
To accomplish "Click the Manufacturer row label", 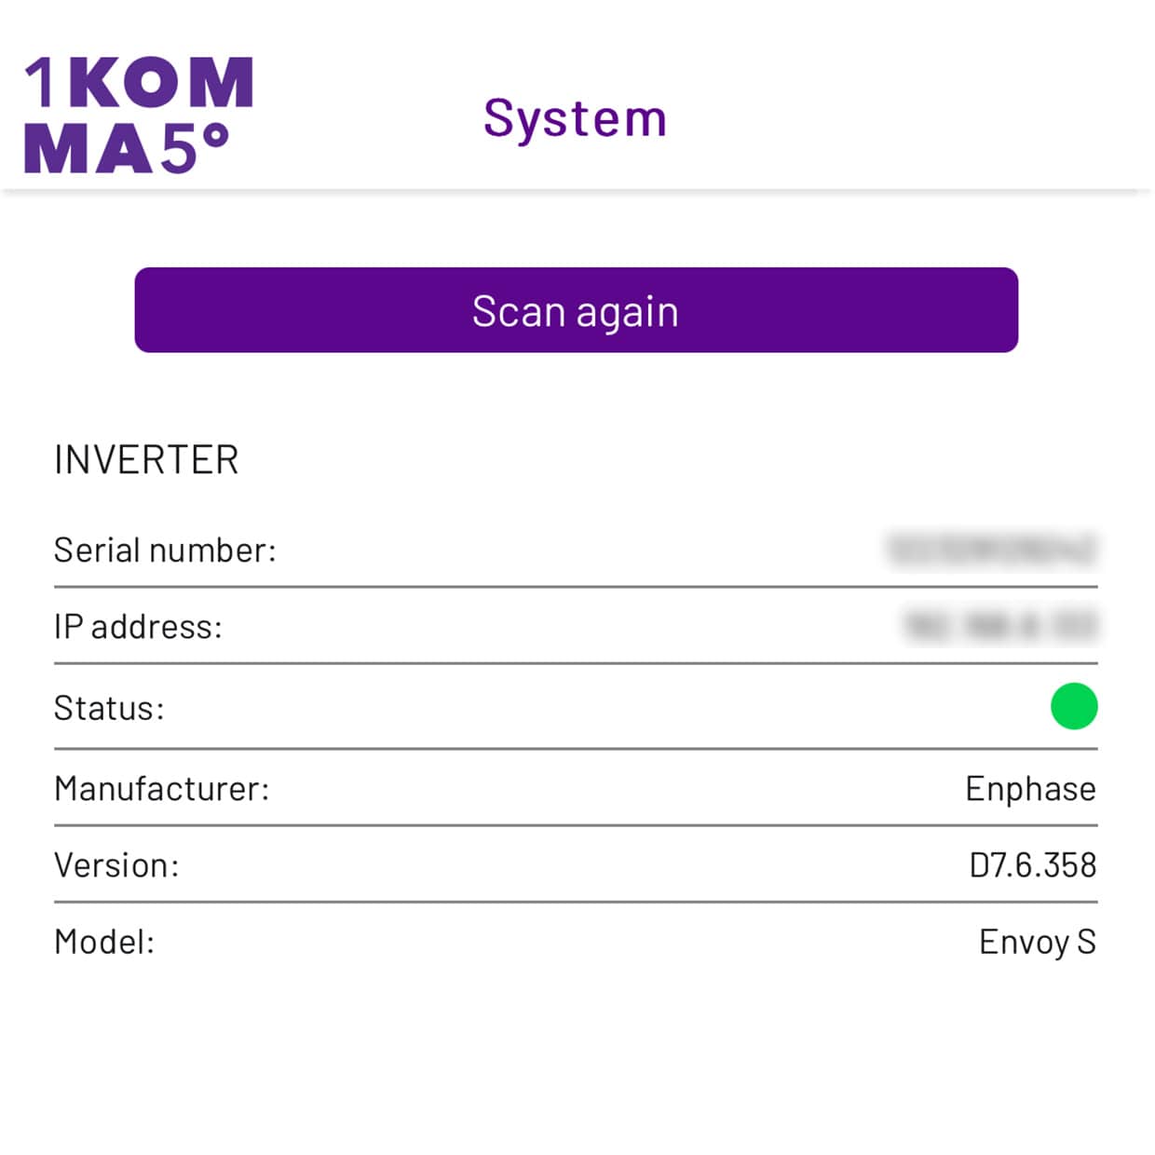I will pyautogui.click(x=162, y=788).
